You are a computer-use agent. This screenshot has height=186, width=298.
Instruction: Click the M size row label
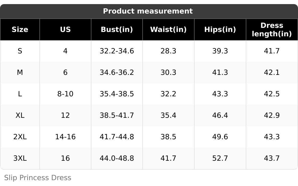coord(20,72)
